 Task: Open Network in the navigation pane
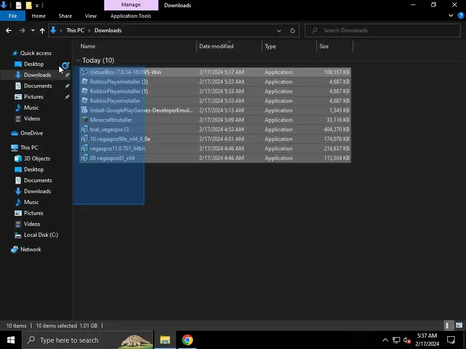[30, 249]
